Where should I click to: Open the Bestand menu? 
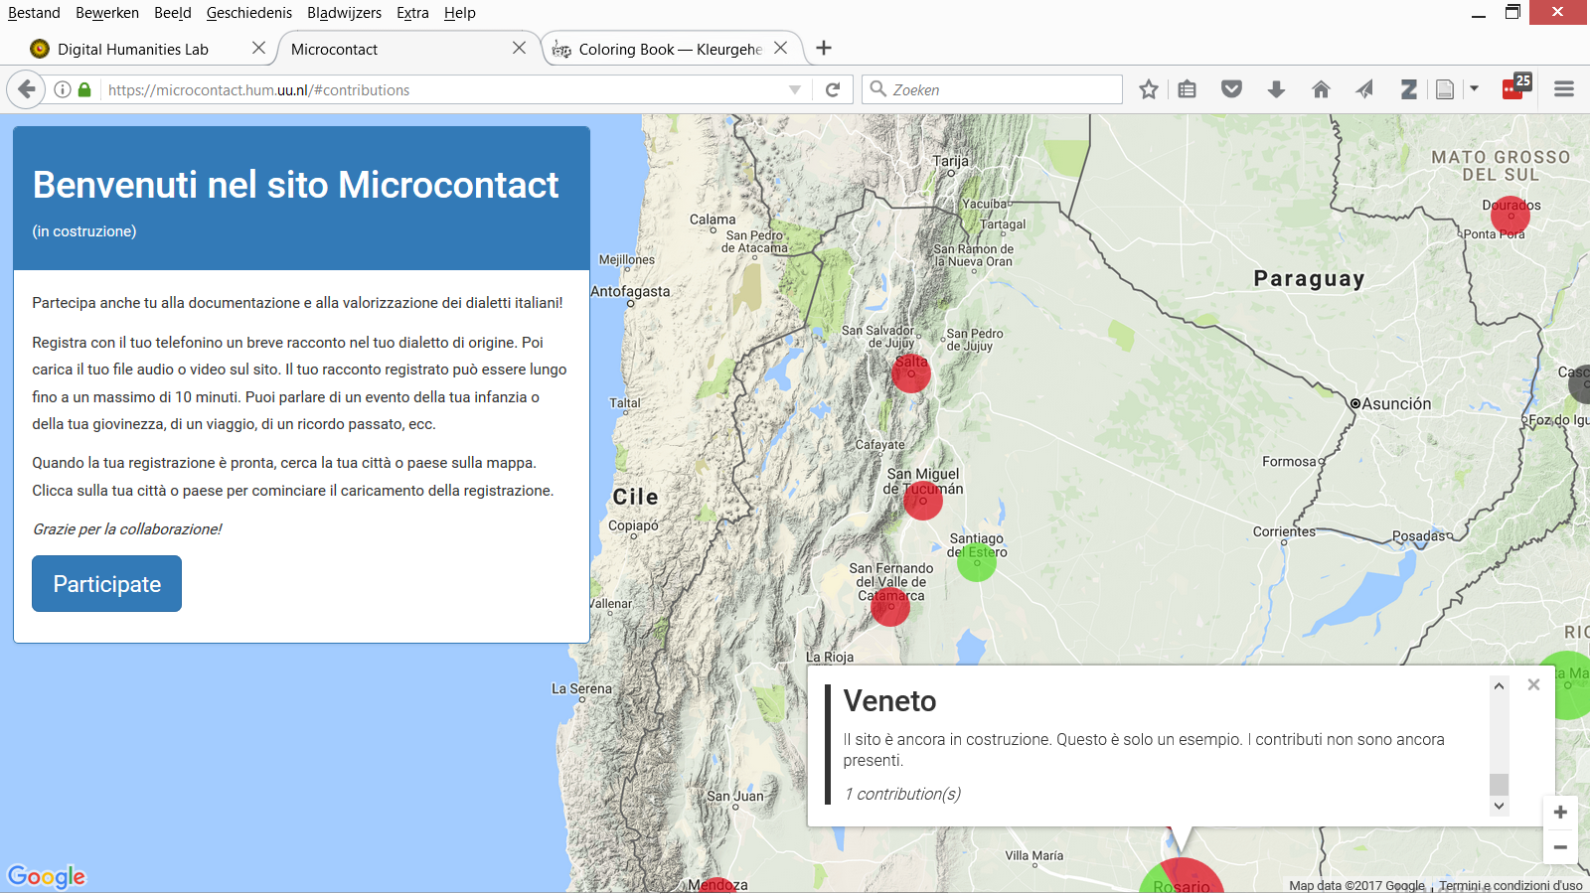point(34,13)
